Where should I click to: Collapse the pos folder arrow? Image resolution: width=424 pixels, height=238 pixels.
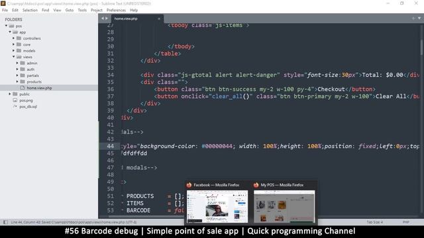point(6,26)
